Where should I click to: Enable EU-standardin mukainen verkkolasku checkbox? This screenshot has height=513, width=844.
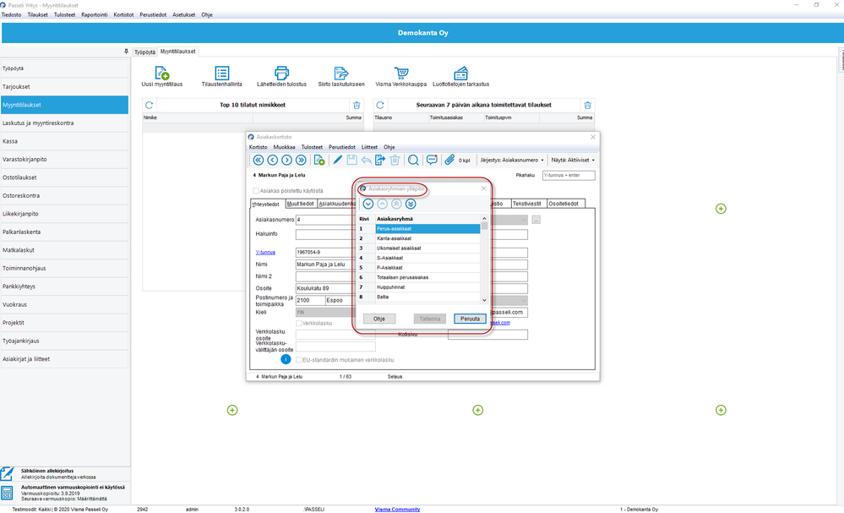click(299, 360)
